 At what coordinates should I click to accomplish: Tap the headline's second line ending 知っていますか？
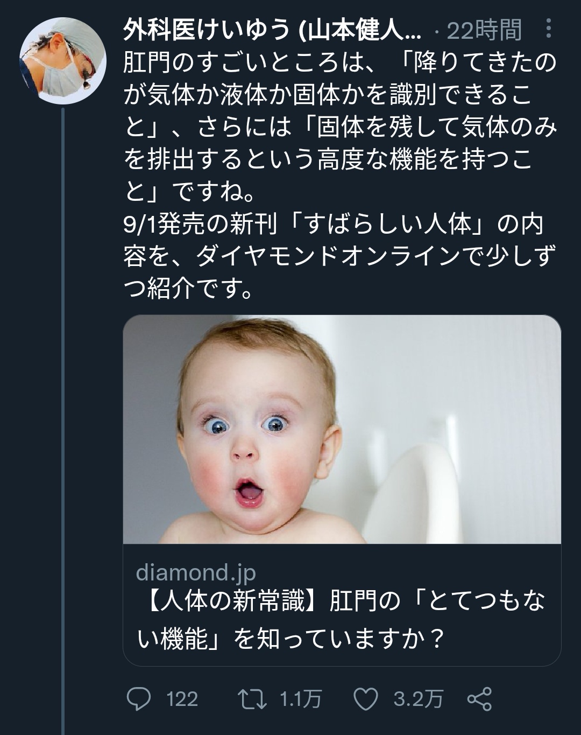290,639
